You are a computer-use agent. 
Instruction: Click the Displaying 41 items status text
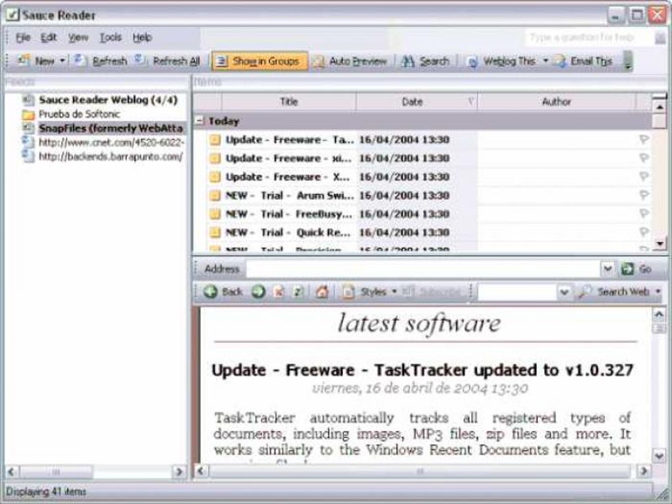pyautogui.click(x=46, y=491)
